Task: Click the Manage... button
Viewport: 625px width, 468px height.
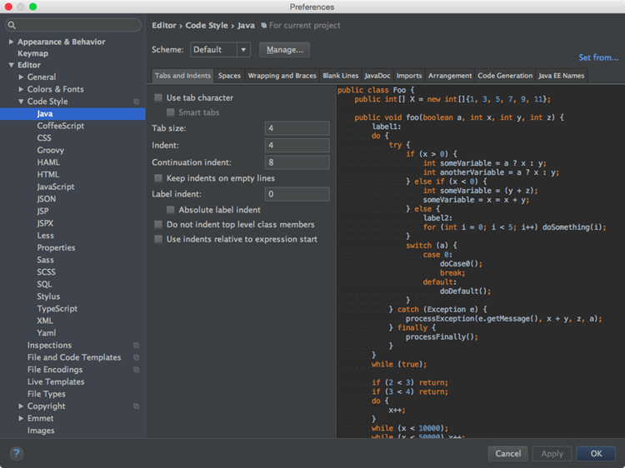Action: 285,50
